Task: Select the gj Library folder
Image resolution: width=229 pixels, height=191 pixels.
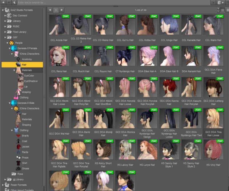Action: (18, 180)
